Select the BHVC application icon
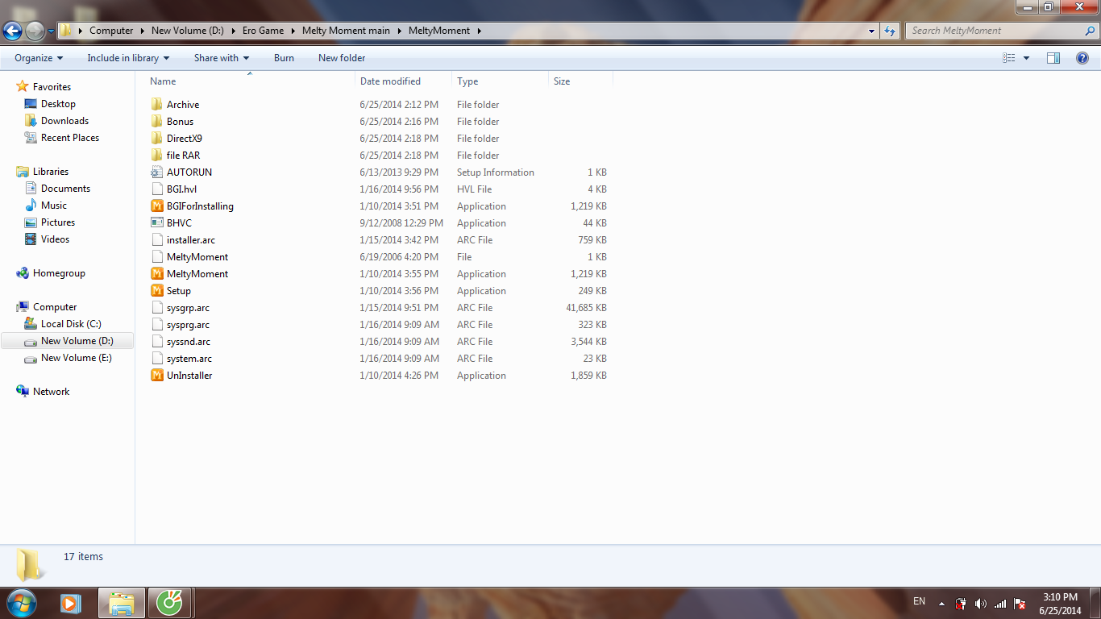Screen dimensions: 1101x619 [157, 223]
